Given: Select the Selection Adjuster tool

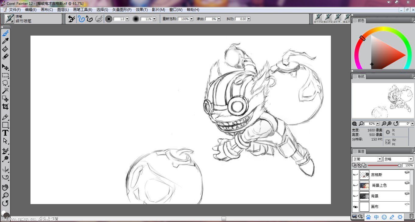Looking at the screenshot, I should click(x=5, y=99).
